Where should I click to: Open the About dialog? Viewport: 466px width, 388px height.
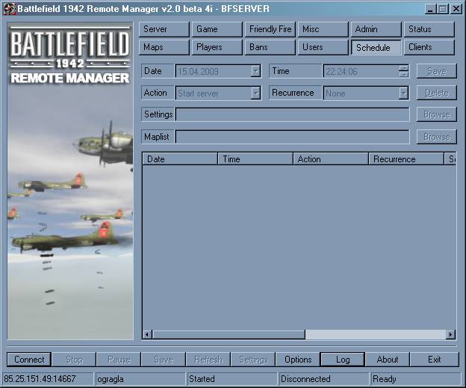(388, 360)
